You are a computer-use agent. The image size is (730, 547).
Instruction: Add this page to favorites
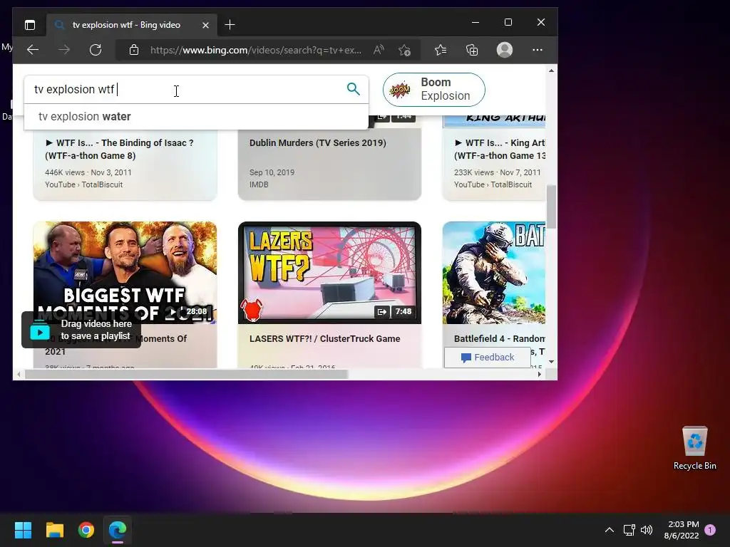click(405, 50)
